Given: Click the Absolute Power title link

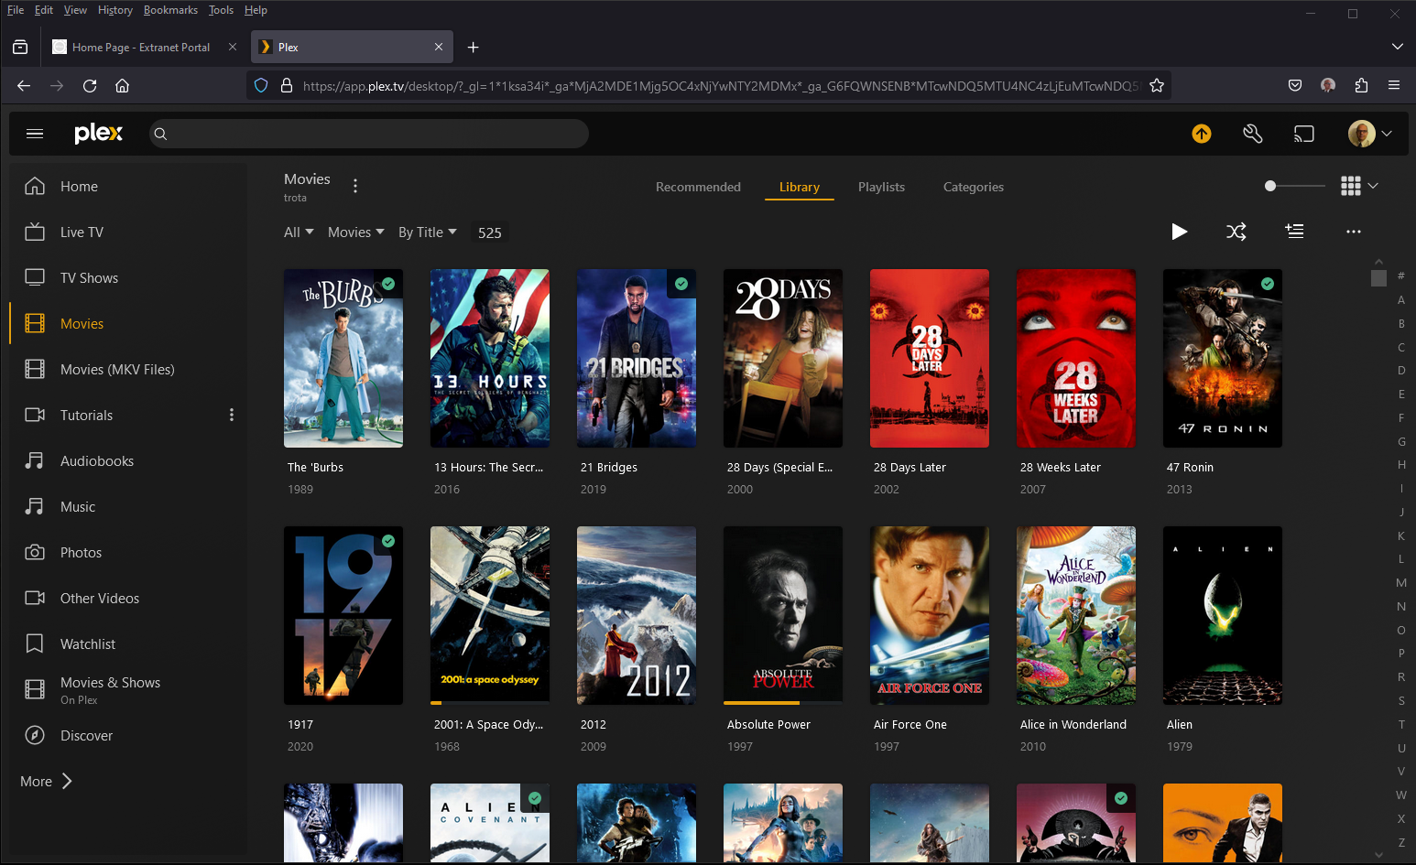Looking at the screenshot, I should pos(768,724).
